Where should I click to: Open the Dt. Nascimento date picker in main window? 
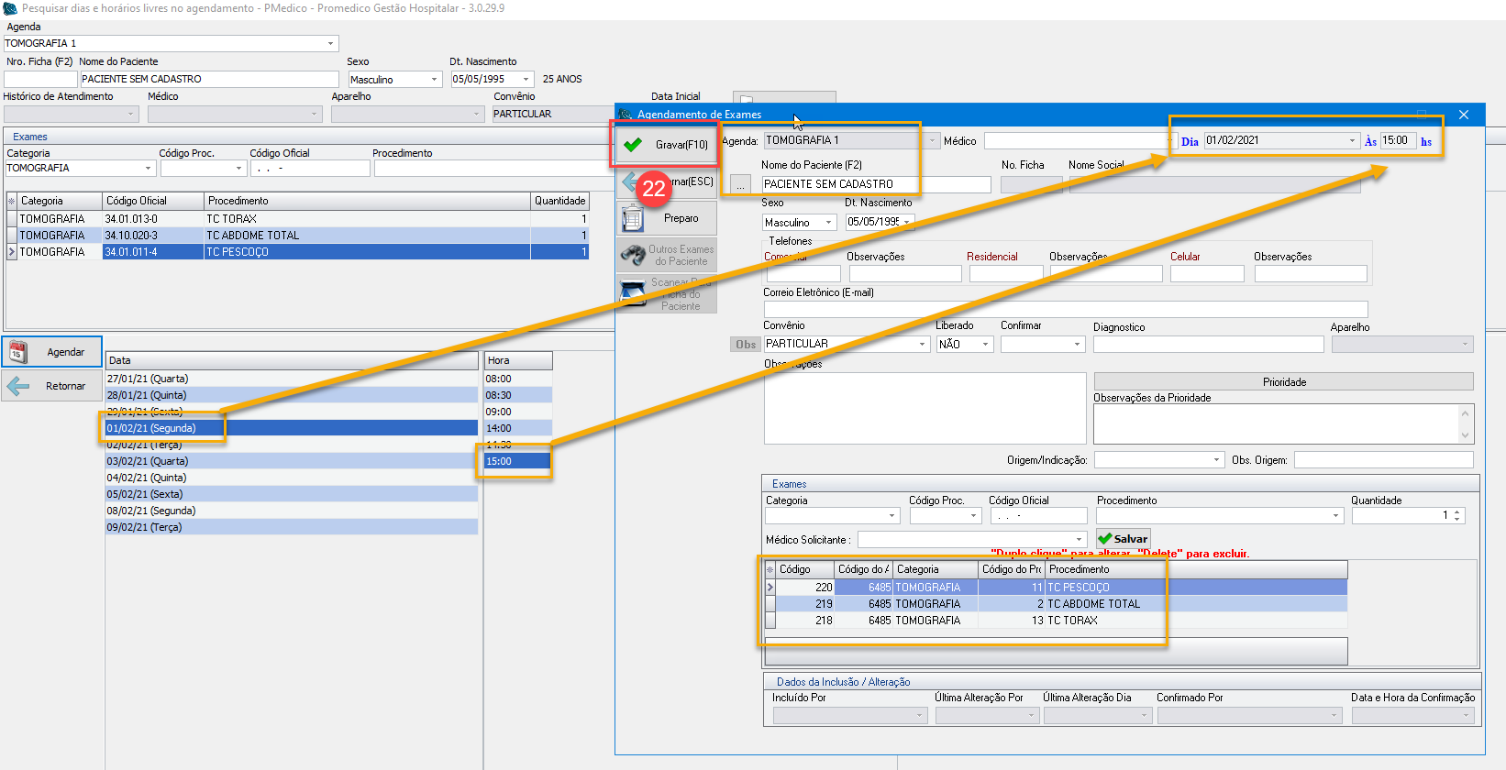(526, 80)
